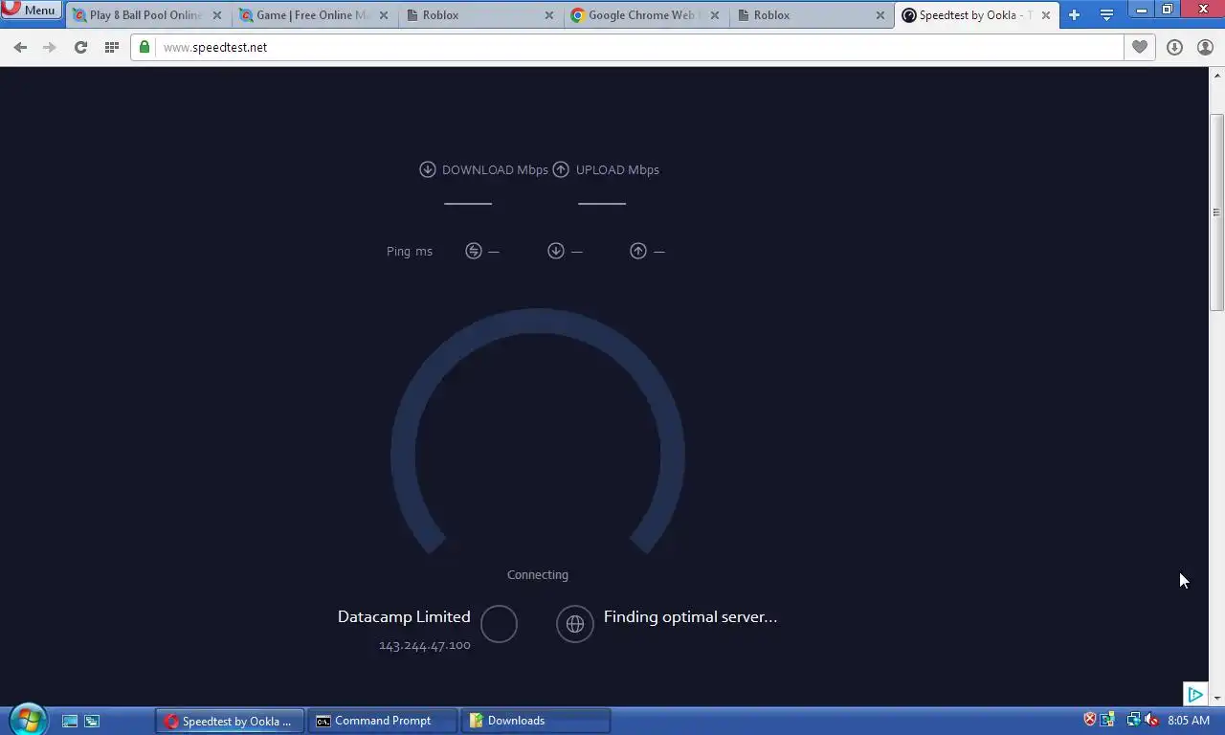This screenshot has height=735, width=1225.
Task: Select the Speedtest by Ookla tab
Action: coord(974,15)
